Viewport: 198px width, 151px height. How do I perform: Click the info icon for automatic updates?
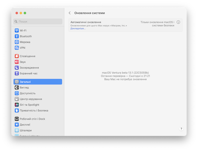pyautogui.click(x=178, y=22)
